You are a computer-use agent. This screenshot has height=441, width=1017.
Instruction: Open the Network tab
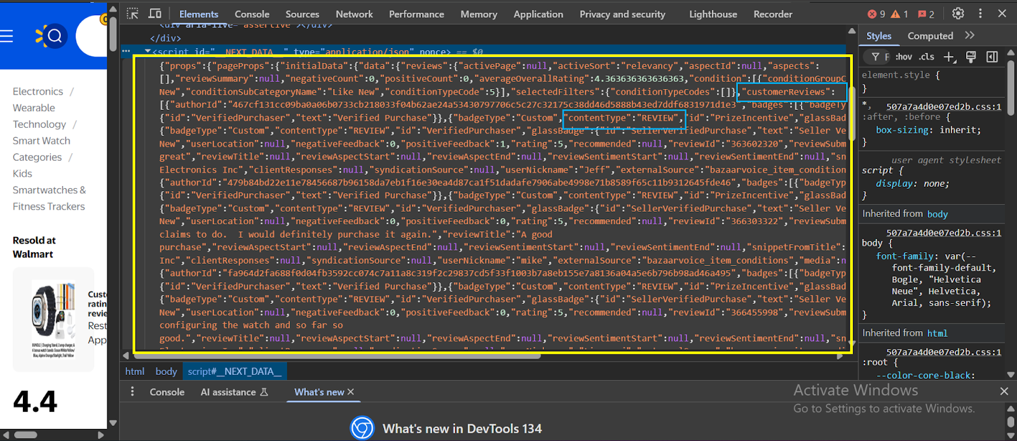(x=354, y=14)
